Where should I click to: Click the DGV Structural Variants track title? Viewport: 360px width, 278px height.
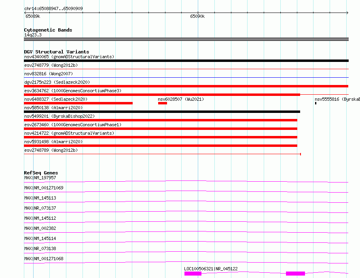click(x=57, y=52)
